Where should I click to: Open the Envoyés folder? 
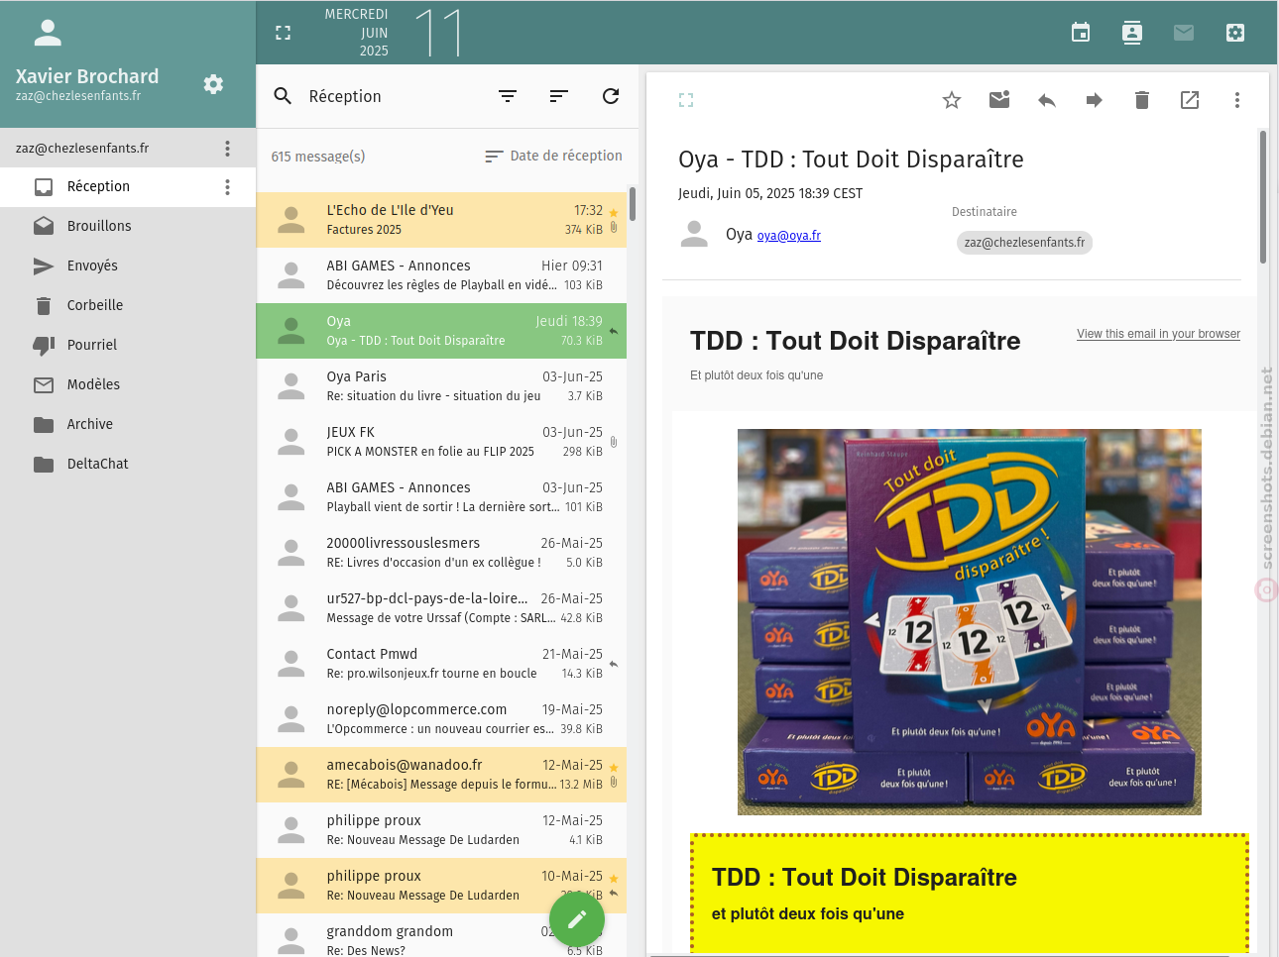128,266
